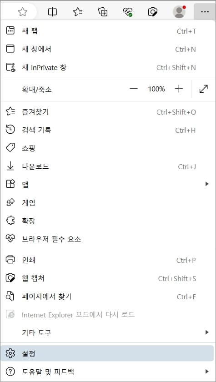Open 확장 extensions entry
The height and width of the screenshot is (382, 216).
click(107, 221)
